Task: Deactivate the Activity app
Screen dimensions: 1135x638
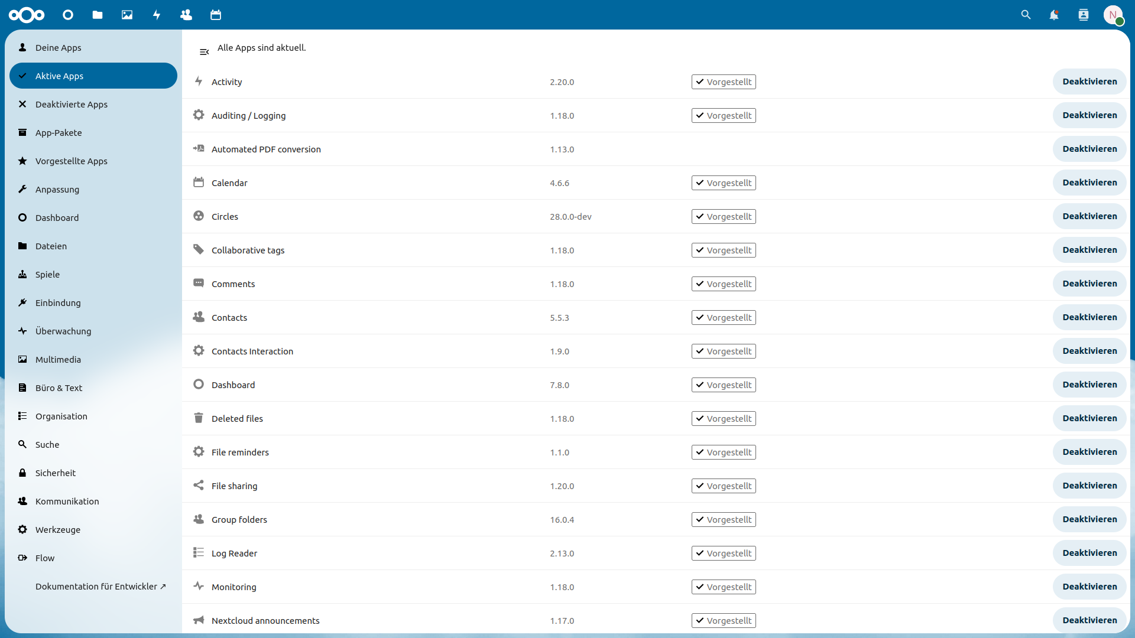Action: coord(1089,82)
